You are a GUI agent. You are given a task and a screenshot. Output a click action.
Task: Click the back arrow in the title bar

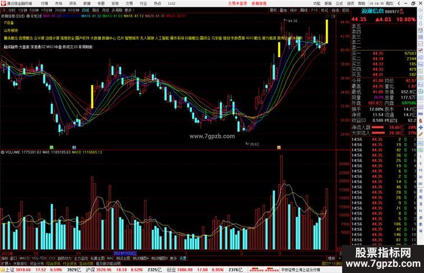(x=399, y=3)
